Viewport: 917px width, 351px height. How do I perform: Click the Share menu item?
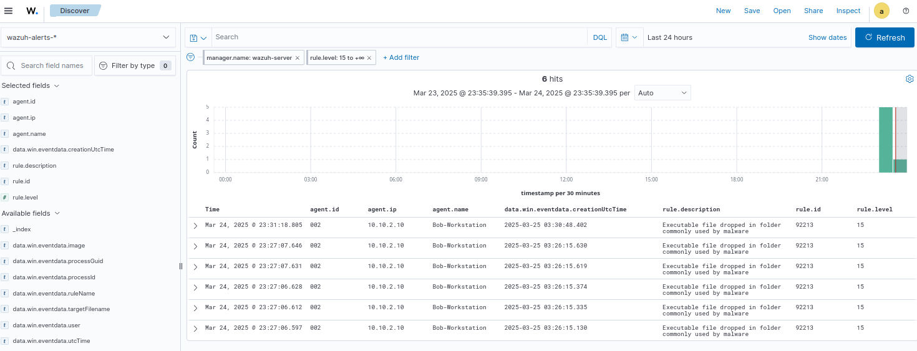point(813,11)
